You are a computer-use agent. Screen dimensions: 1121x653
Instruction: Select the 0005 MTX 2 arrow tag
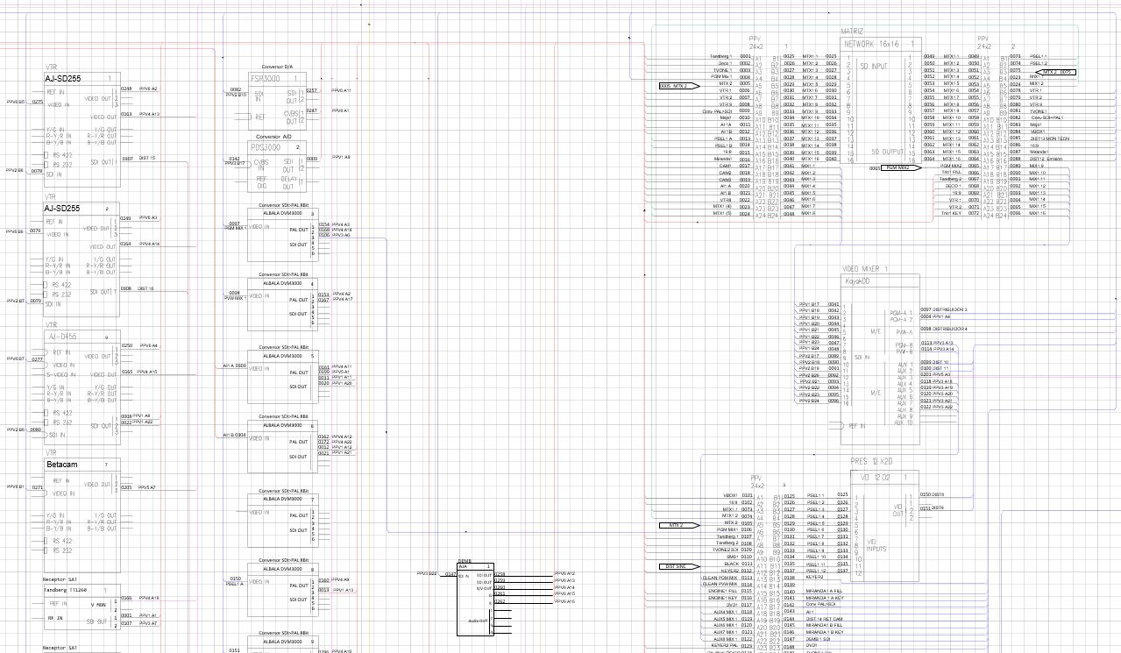(x=678, y=86)
